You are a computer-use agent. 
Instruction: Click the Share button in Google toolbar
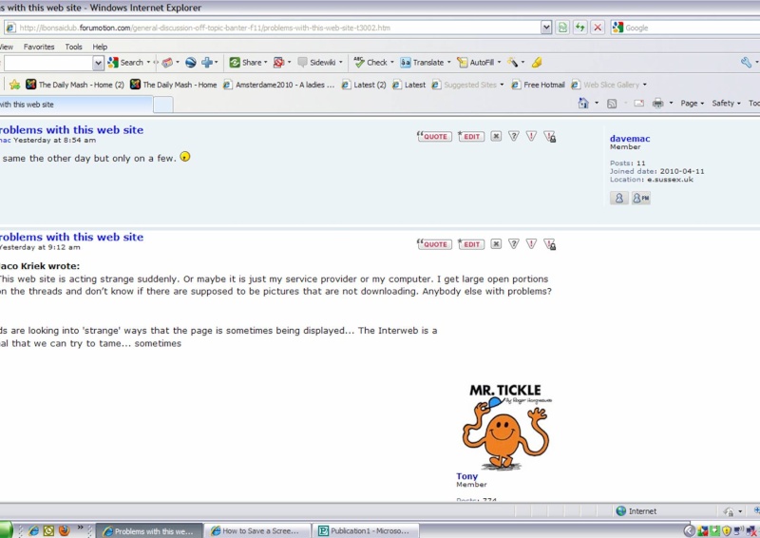(247, 63)
